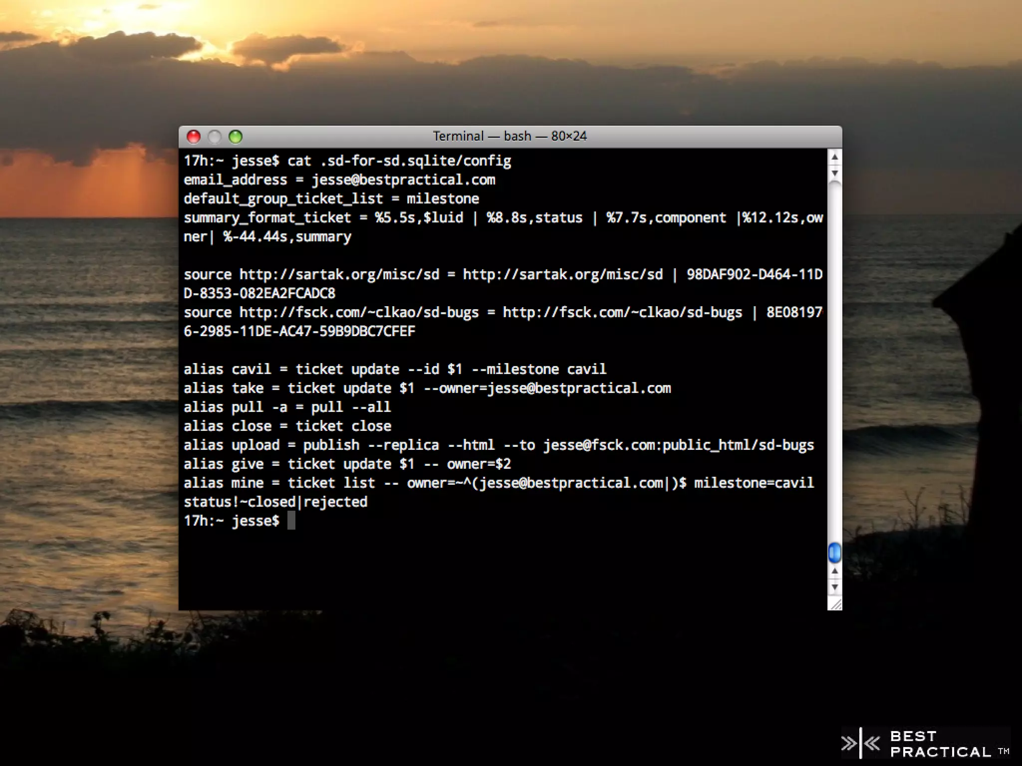Click the 'cat .sd-for-sd.sqlite/config' command text
This screenshot has height=766, width=1022.
click(399, 161)
